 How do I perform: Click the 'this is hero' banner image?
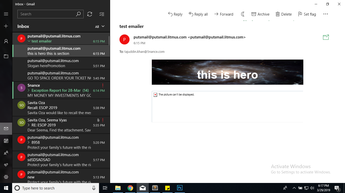click(x=227, y=72)
